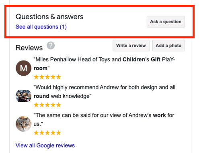Click the bold word 'Children' in first review

click(134, 59)
